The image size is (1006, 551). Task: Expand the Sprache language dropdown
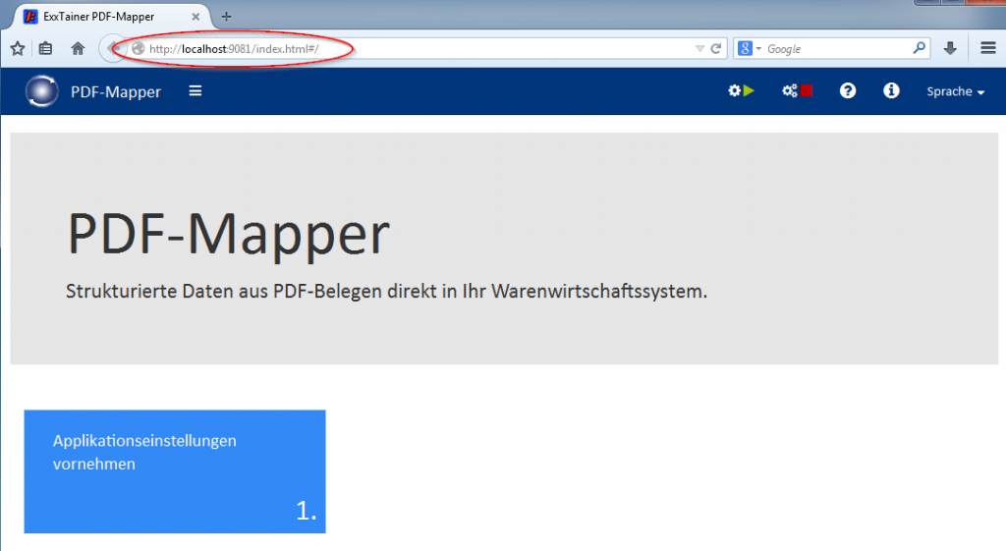955,91
